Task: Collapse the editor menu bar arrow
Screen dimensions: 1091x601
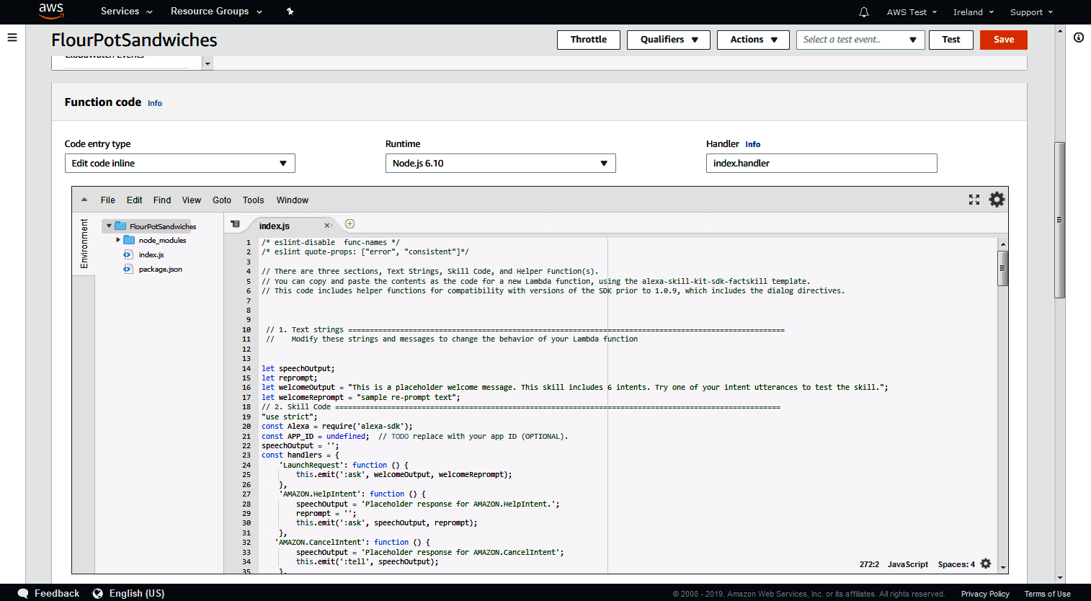Action: pos(84,200)
